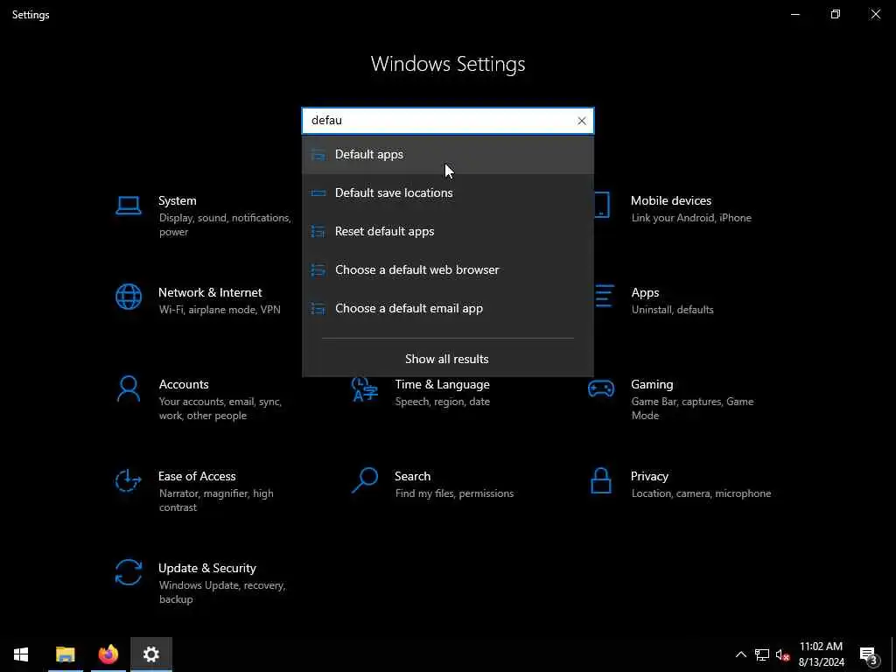Click the network status tray icon
The height and width of the screenshot is (672, 896).
[x=762, y=654]
